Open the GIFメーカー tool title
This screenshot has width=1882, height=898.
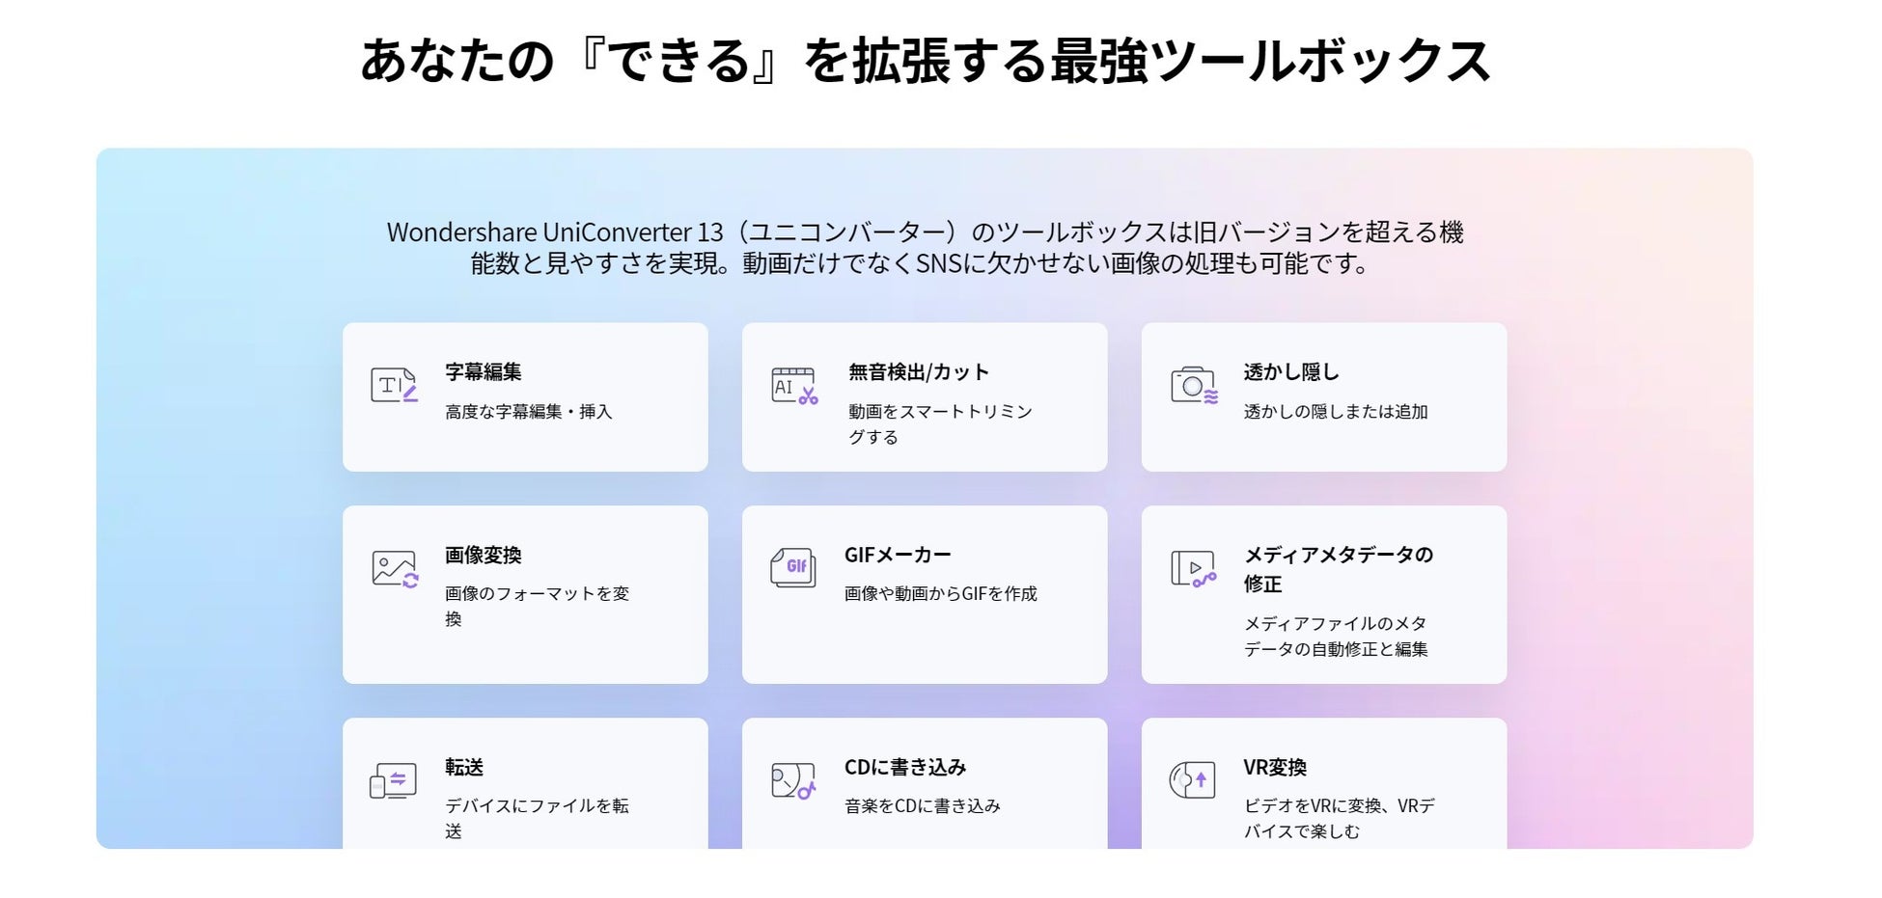898,555
